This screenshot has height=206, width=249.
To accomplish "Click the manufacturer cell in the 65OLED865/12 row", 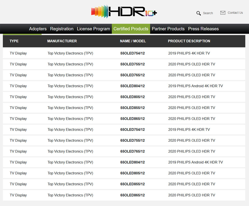I will [70, 195].
